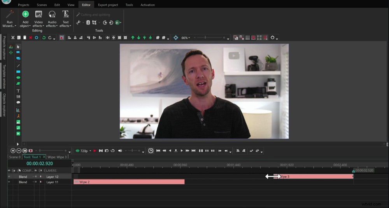This screenshot has height=208, width=389.
Task: Toggle the eye column header in timeline
Action: click(9, 171)
